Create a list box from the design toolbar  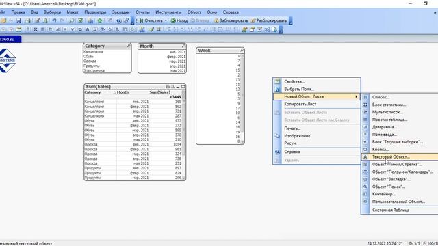click(28, 29)
